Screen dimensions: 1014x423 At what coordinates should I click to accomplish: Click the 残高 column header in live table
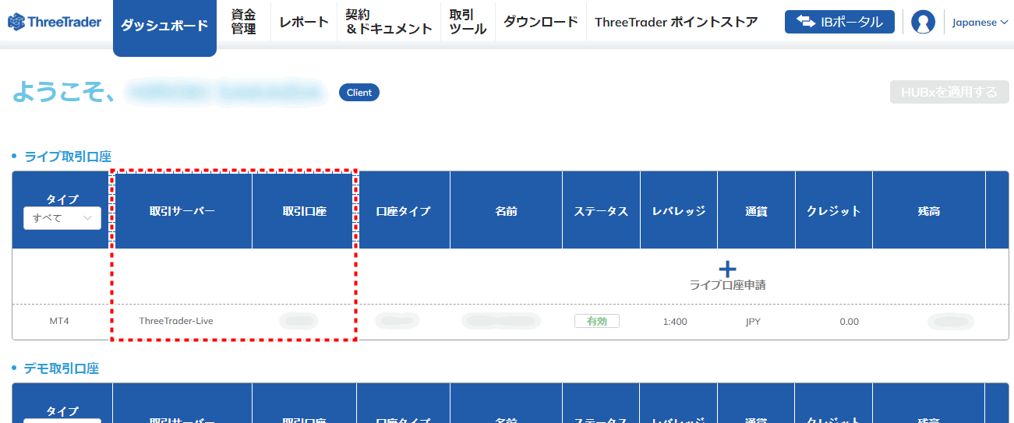[x=929, y=211]
